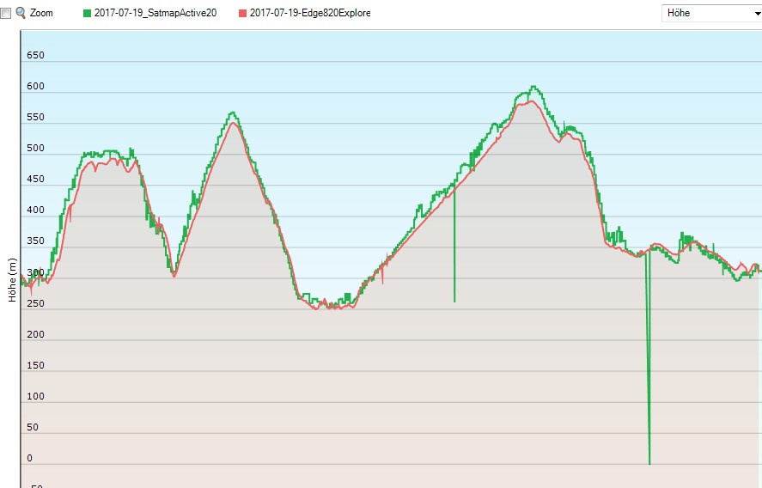
Task: Click the bottom of the green spike at zero
Action: [649, 463]
